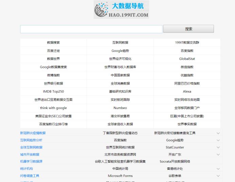Open the 港交所披露易 link

coord(120,116)
